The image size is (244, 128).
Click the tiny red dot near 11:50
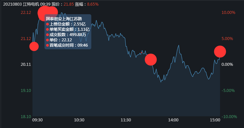coord(141,53)
